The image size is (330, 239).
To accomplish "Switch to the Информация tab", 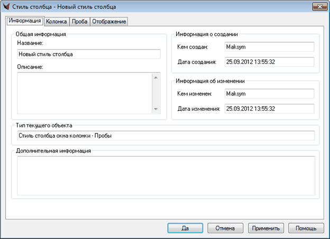I will pyautogui.click(x=25, y=22).
